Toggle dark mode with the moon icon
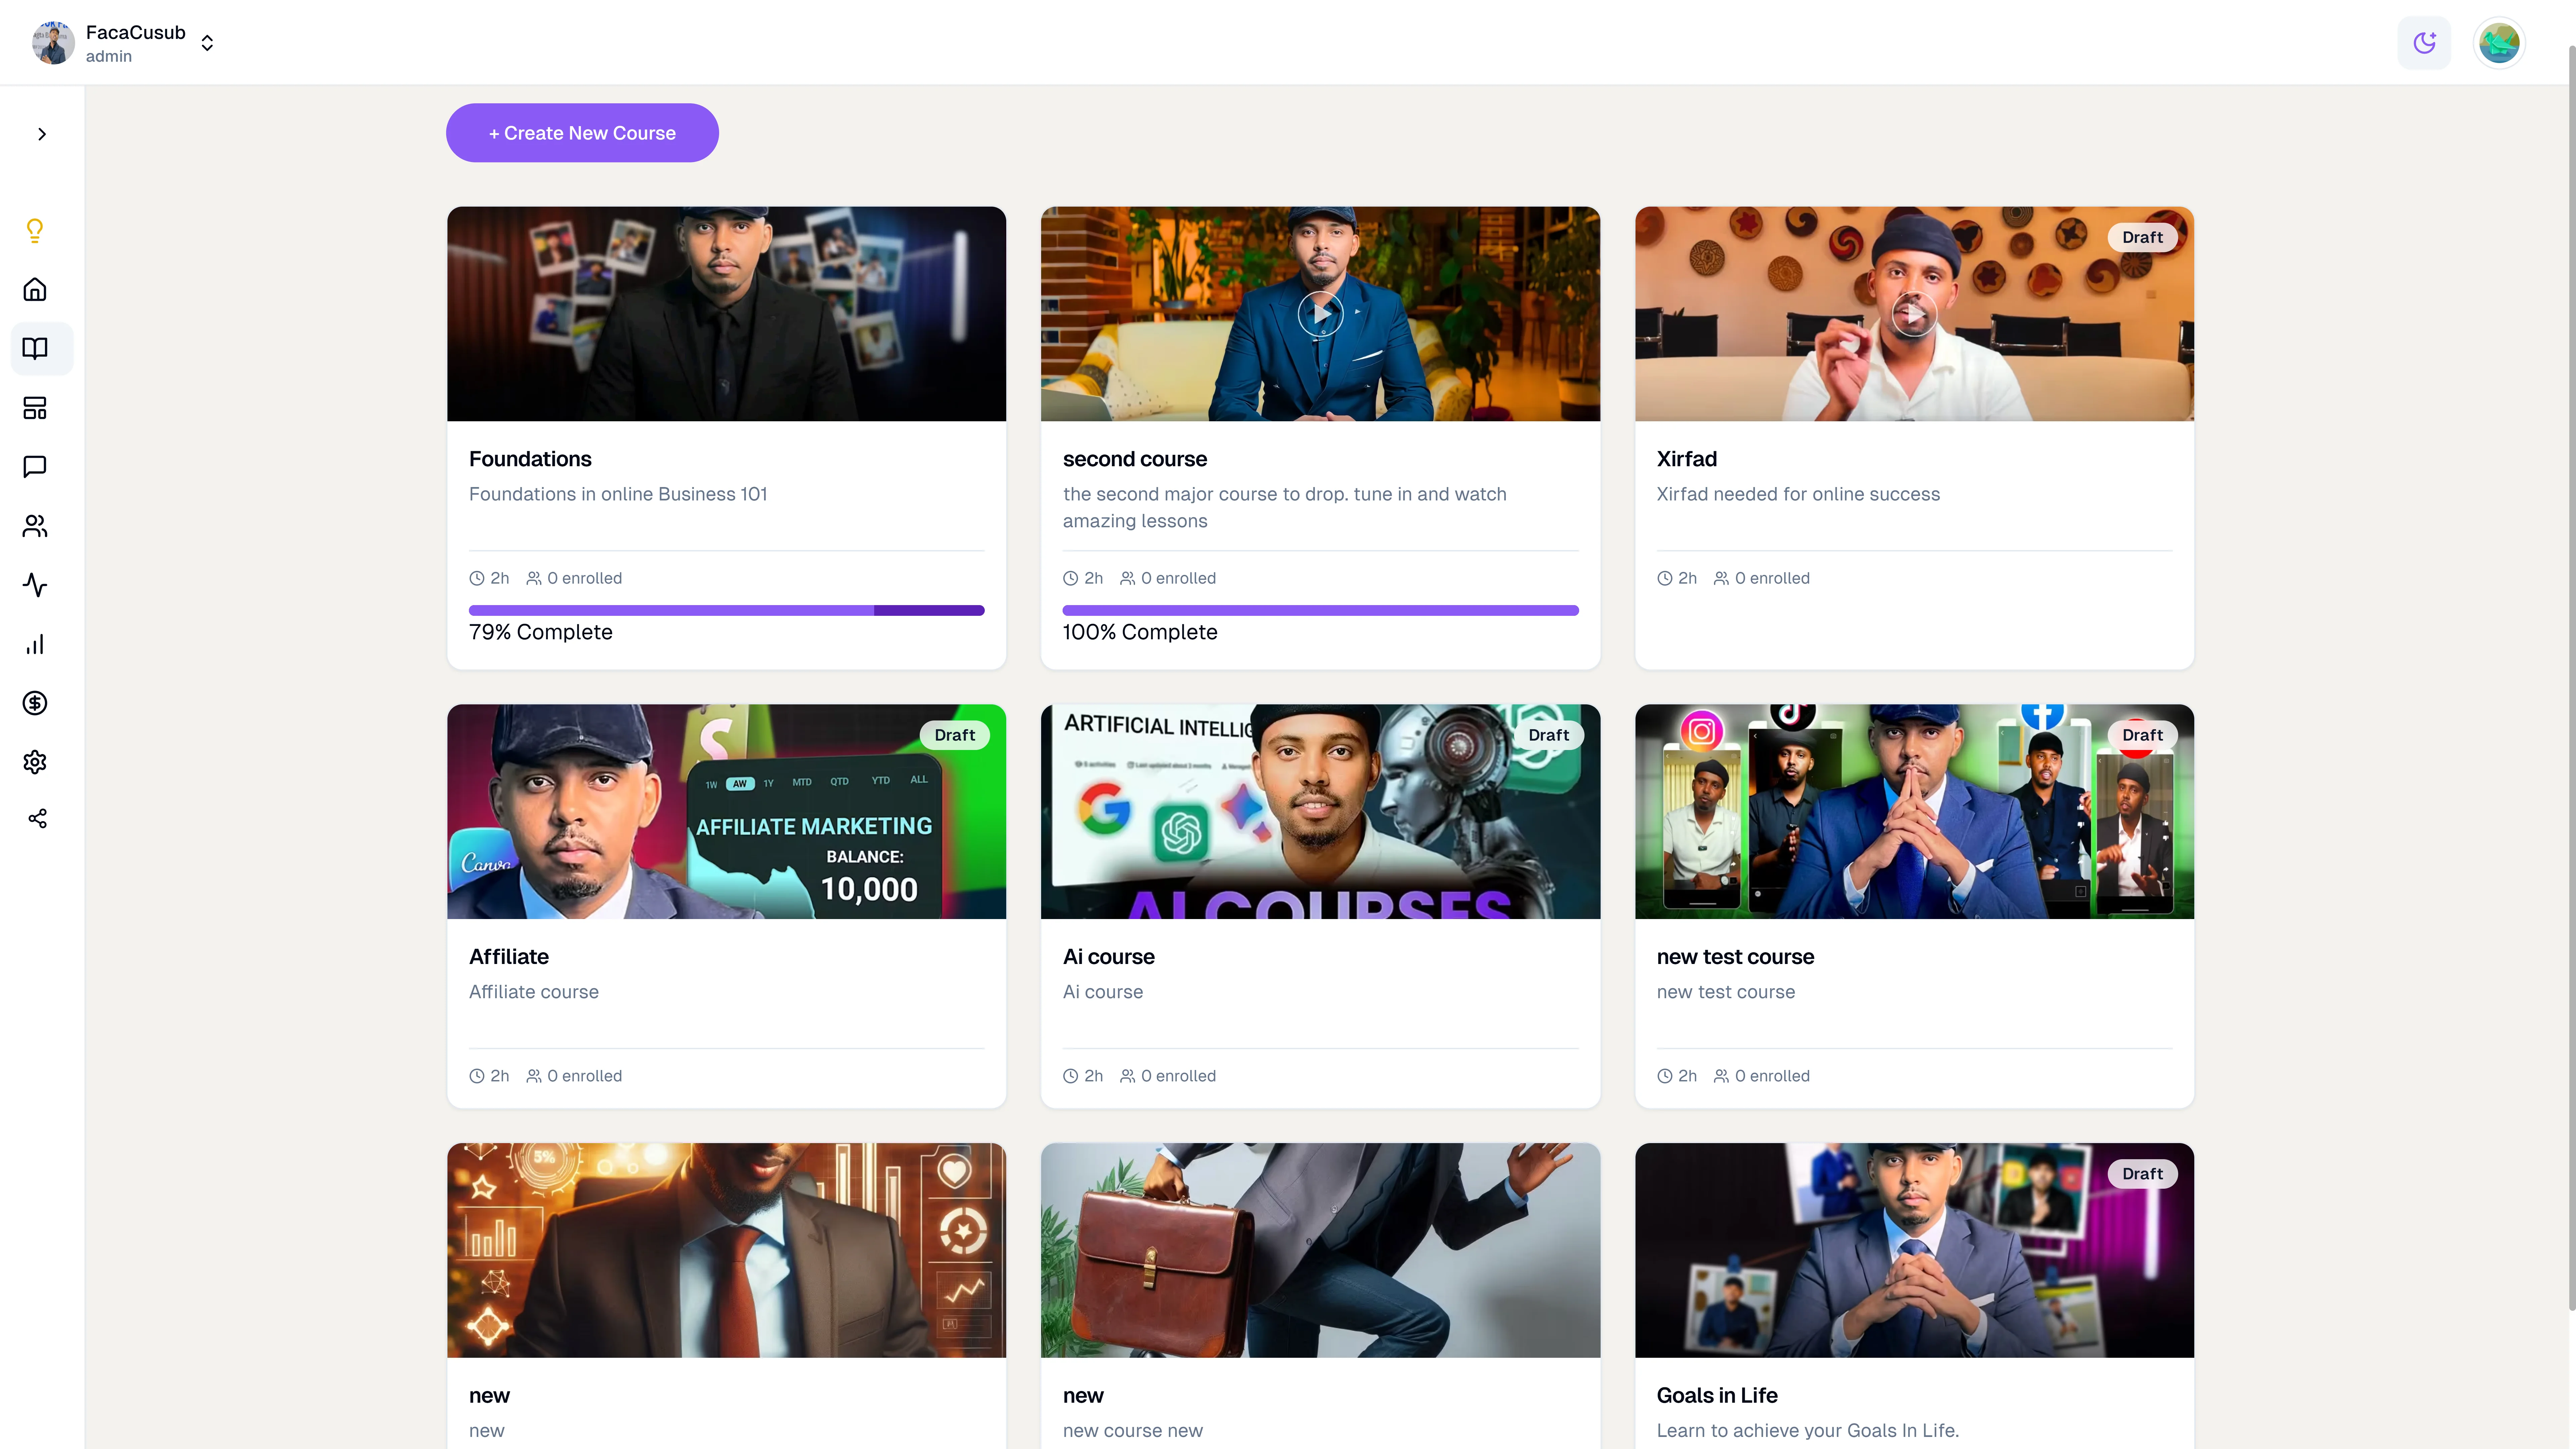The width and height of the screenshot is (2576, 1449). click(2424, 43)
